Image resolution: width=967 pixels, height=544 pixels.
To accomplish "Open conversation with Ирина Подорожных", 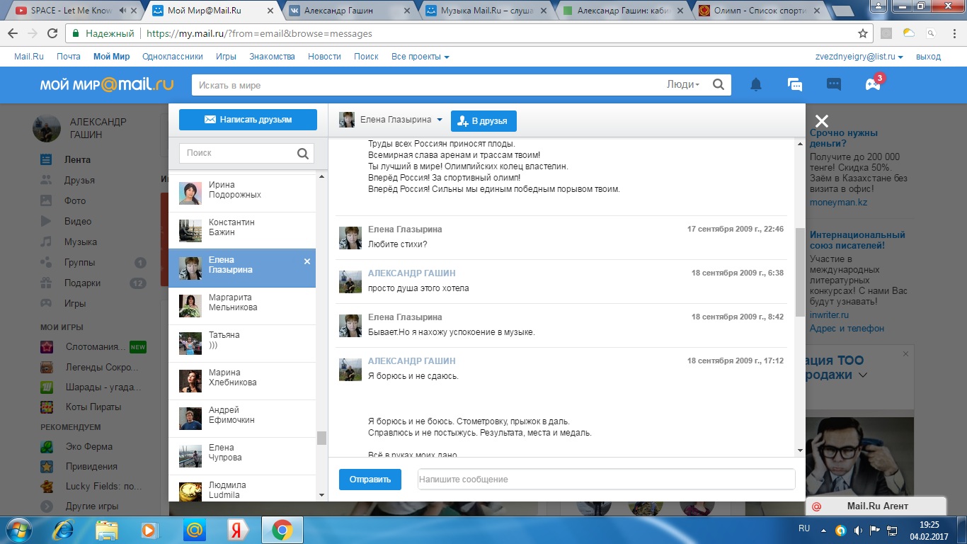I will pos(242,193).
